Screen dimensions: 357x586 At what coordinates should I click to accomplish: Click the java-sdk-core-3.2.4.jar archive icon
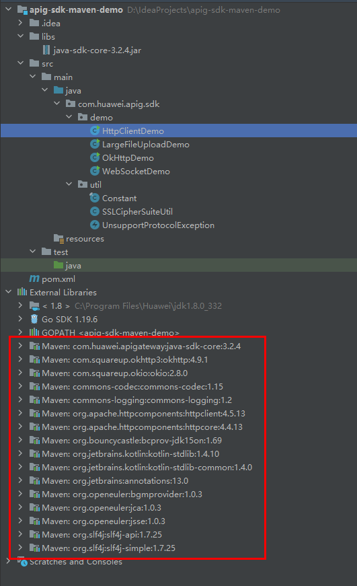click(x=46, y=50)
